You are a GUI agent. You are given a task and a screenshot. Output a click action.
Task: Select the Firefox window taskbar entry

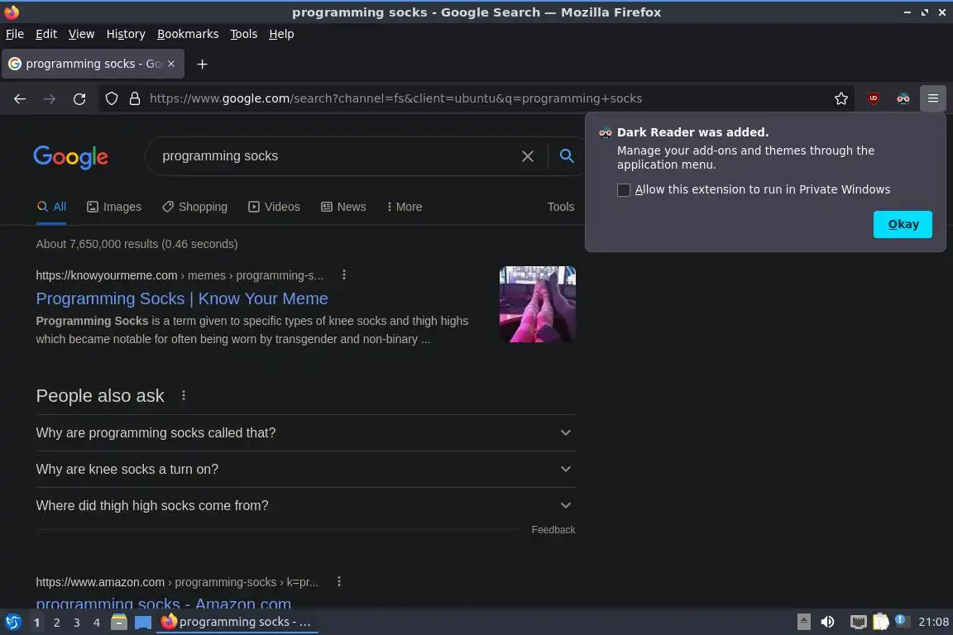coord(237,623)
